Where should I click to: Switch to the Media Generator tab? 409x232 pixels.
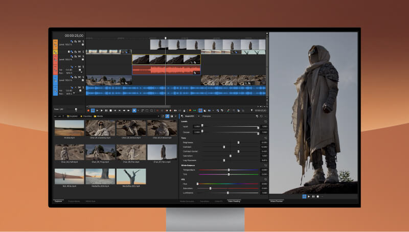pyautogui.click(x=187, y=201)
